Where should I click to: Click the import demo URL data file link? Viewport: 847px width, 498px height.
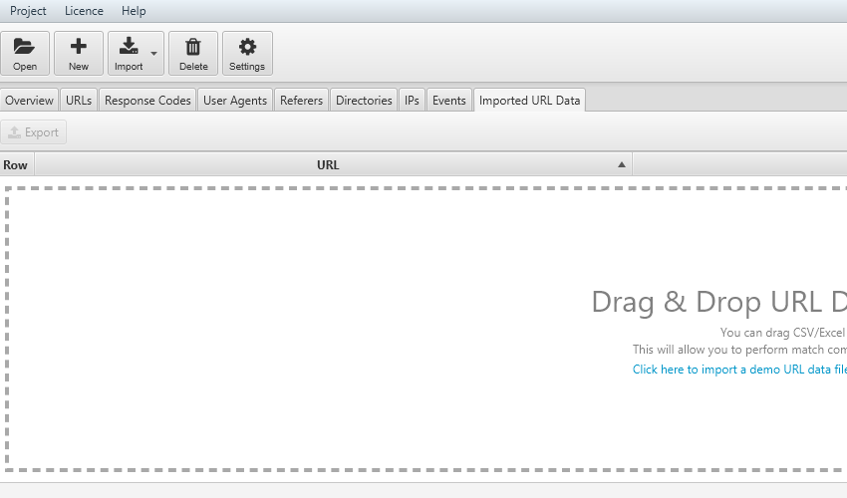[739, 370]
